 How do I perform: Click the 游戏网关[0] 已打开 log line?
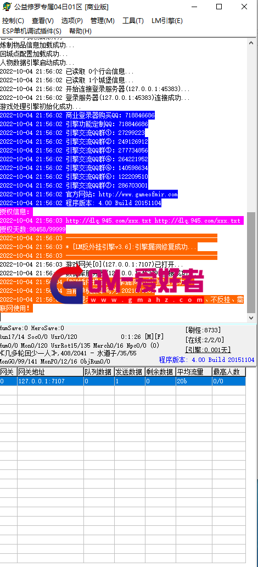pos(92,265)
